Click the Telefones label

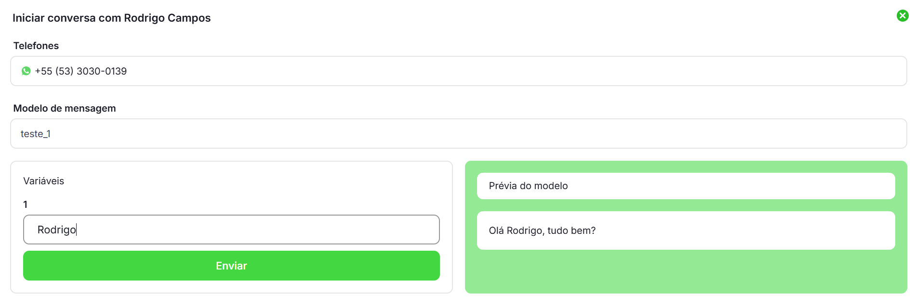pyautogui.click(x=36, y=46)
